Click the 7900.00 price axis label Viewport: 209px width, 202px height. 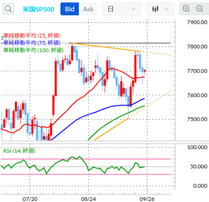[x=197, y=22]
